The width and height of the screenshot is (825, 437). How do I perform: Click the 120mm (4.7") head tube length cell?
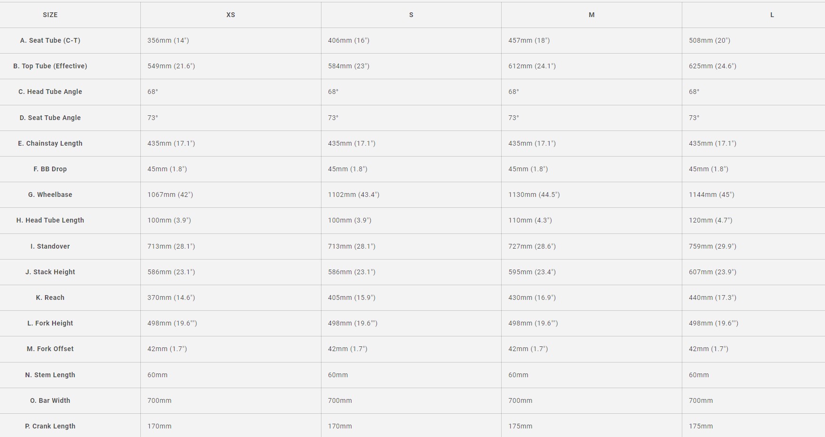tap(711, 220)
